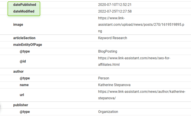
Task: Open the image URL ending 1619519895.png
Action: point(141,24)
